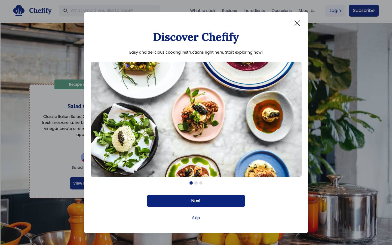The height and width of the screenshot is (245, 392).
Task: Open the What to cook menu item
Action: (x=203, y=11)
